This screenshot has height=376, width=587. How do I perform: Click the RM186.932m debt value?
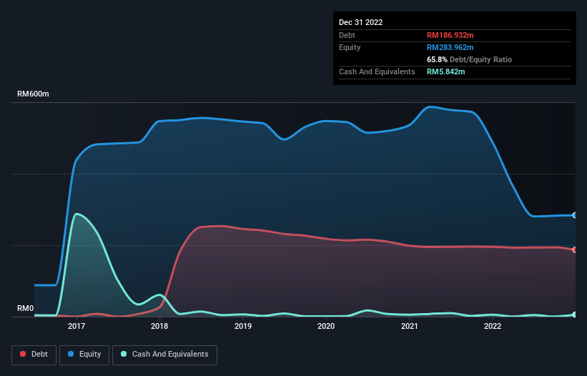[450, 35]
